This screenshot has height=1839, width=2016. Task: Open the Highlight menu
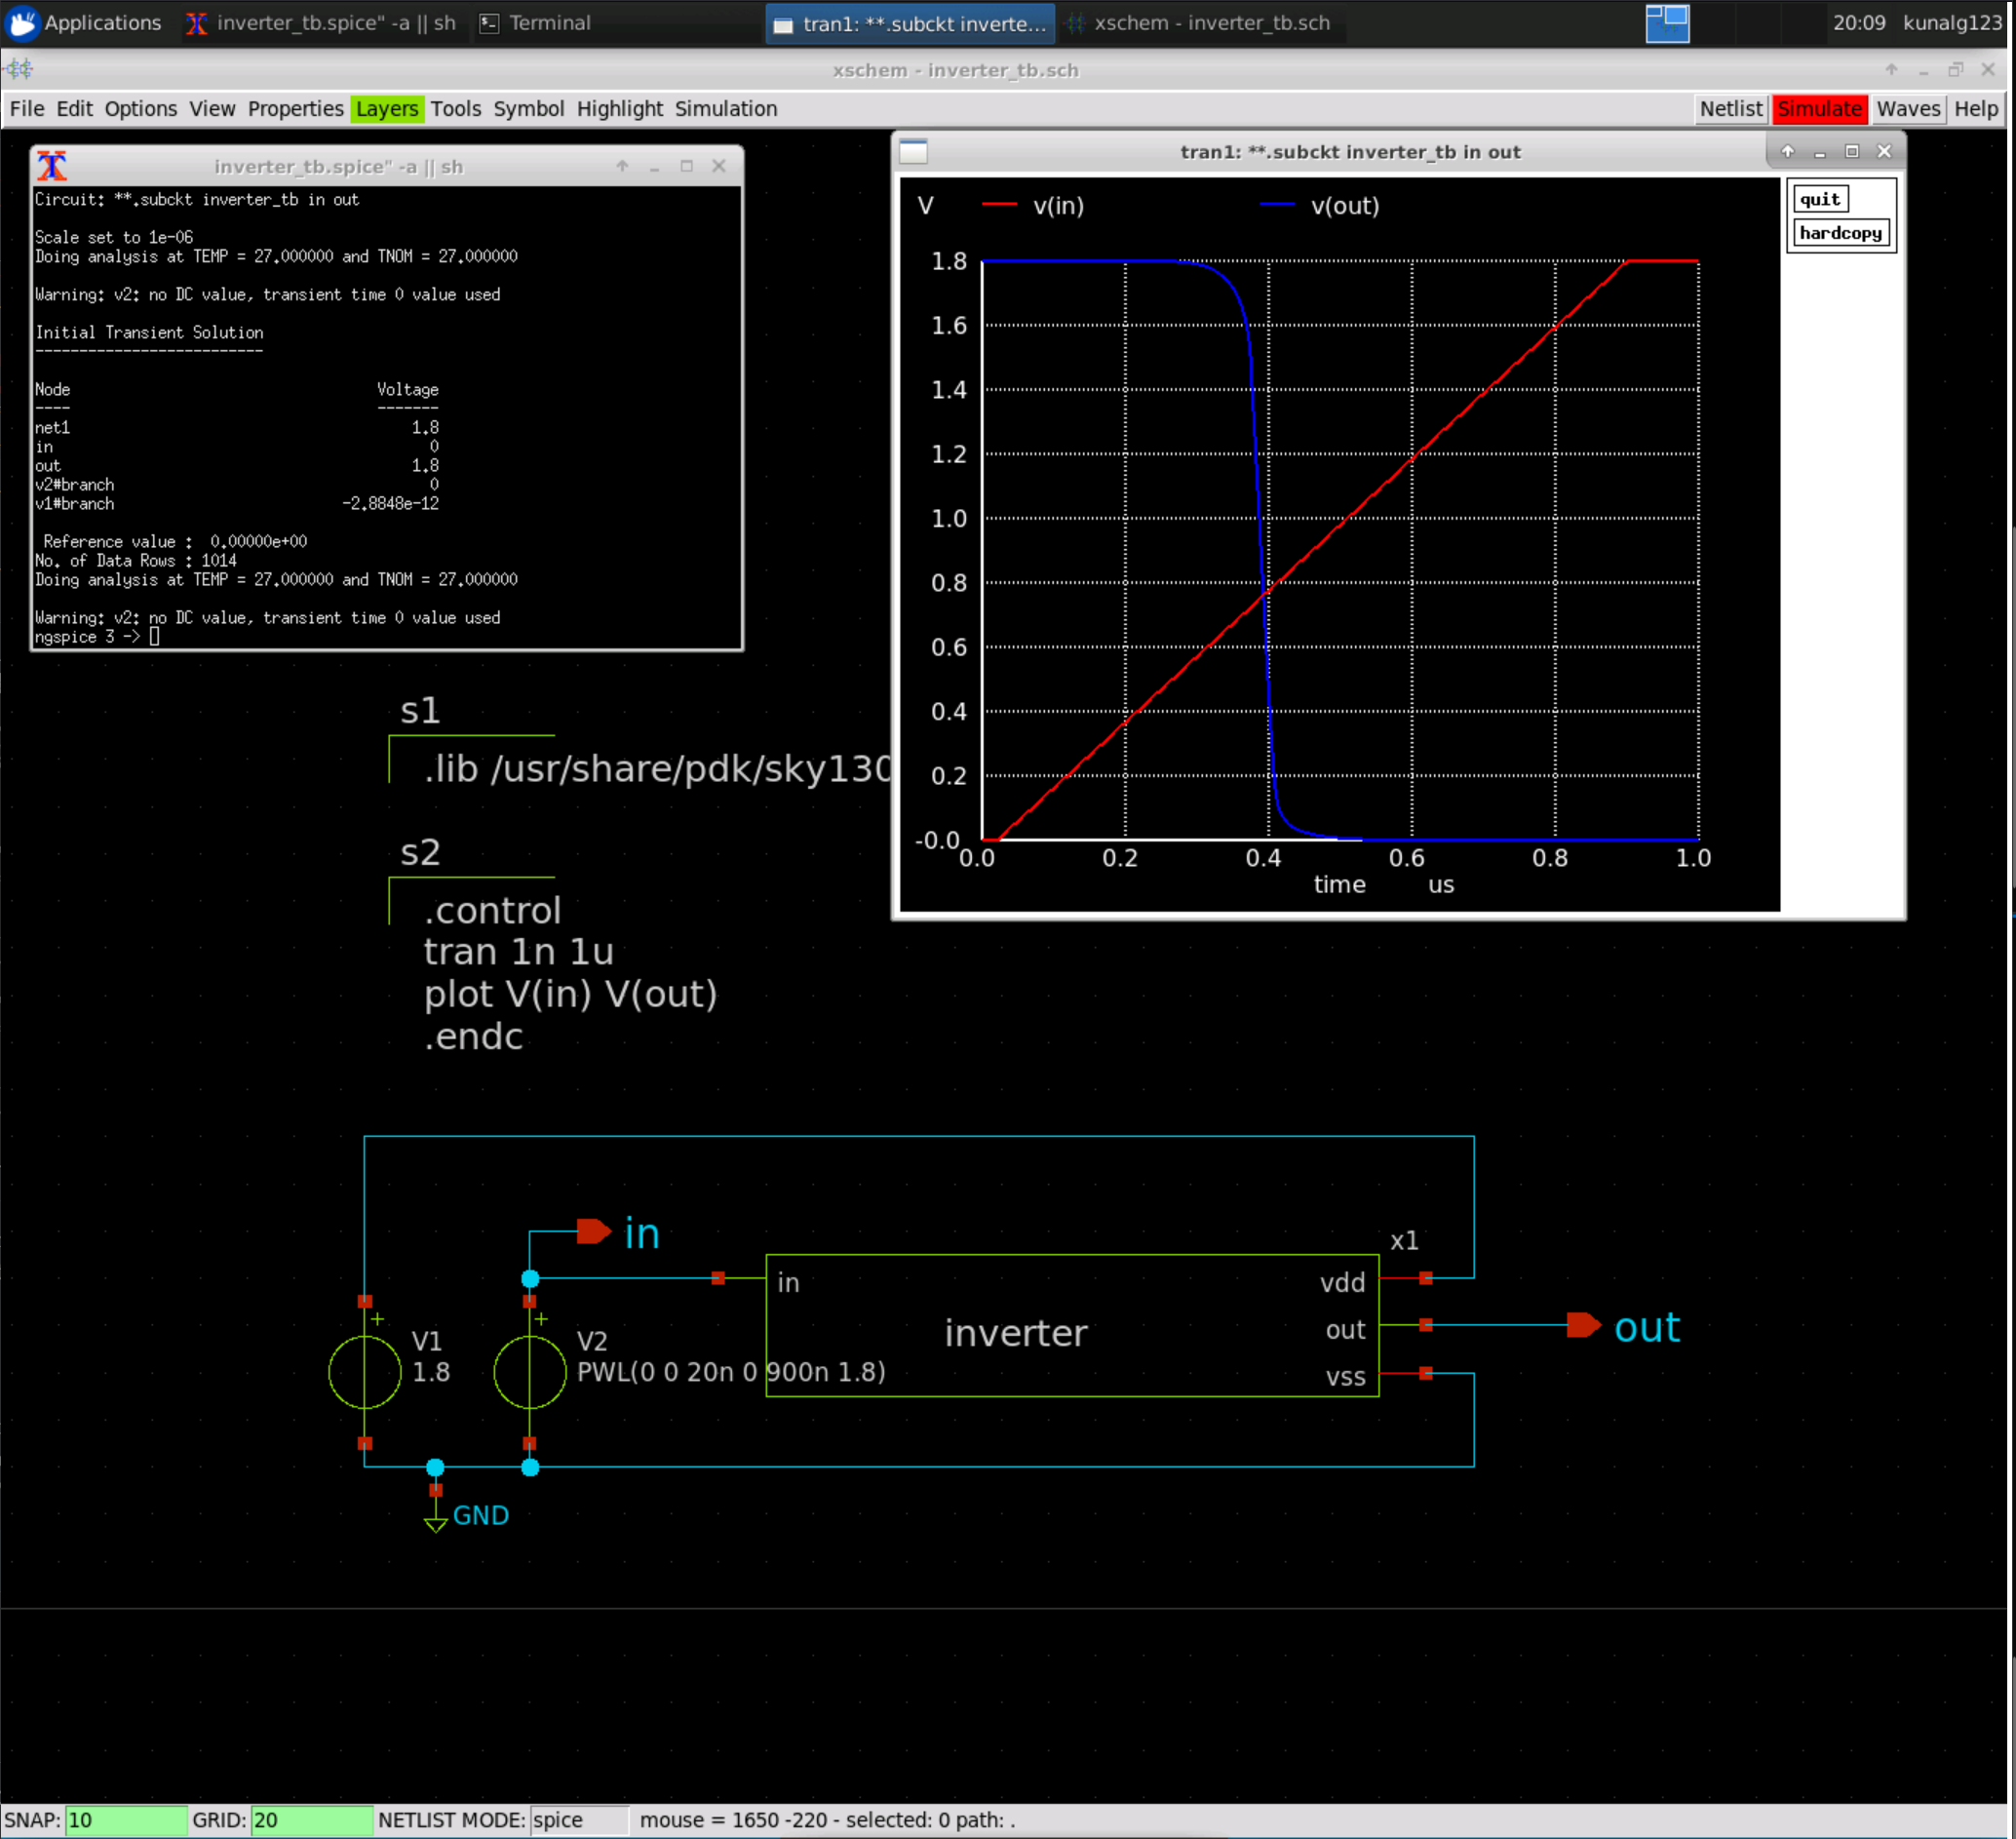pos(619,109)
